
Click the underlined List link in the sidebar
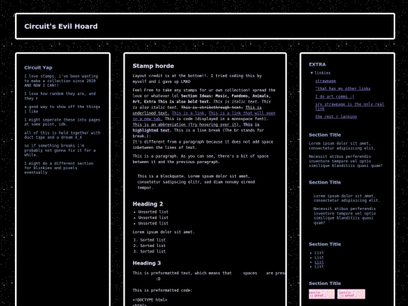coord(319,262)
